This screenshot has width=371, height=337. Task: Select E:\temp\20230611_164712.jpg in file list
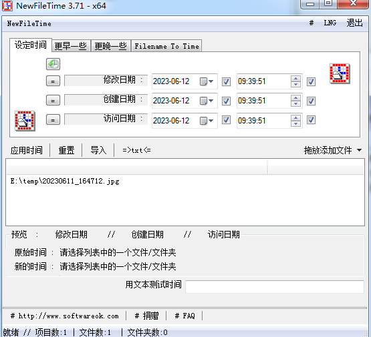(x=65, y=181)
